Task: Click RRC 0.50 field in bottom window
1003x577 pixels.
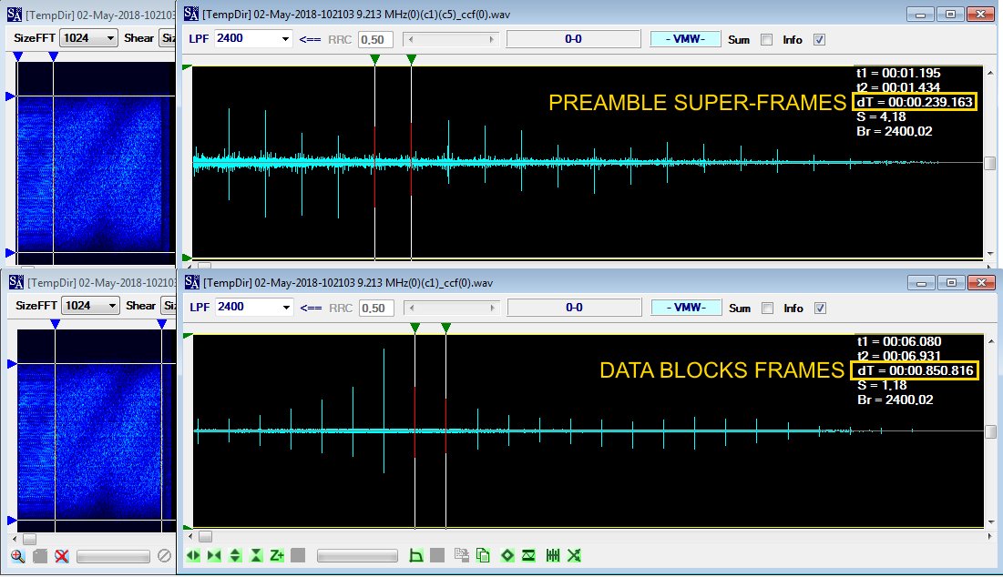Action: (376, 308)
